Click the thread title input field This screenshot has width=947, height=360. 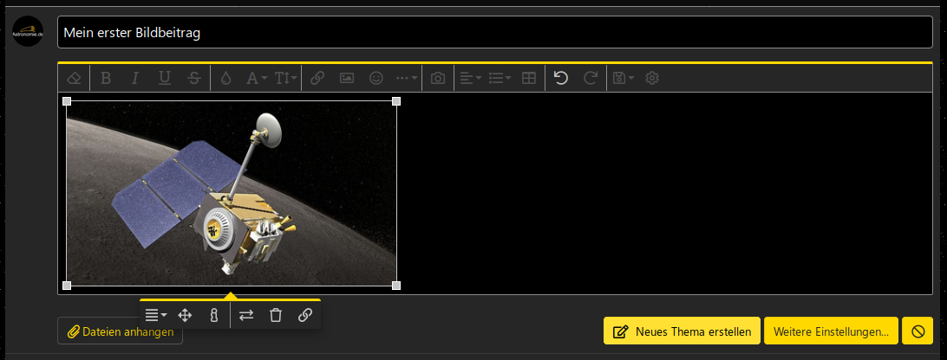(494, 32)
